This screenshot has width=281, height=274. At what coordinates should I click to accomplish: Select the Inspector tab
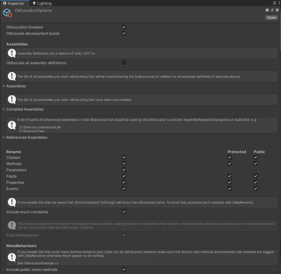click(14, 3)
